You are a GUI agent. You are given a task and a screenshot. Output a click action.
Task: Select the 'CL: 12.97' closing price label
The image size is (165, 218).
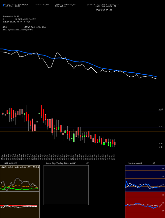60,6
